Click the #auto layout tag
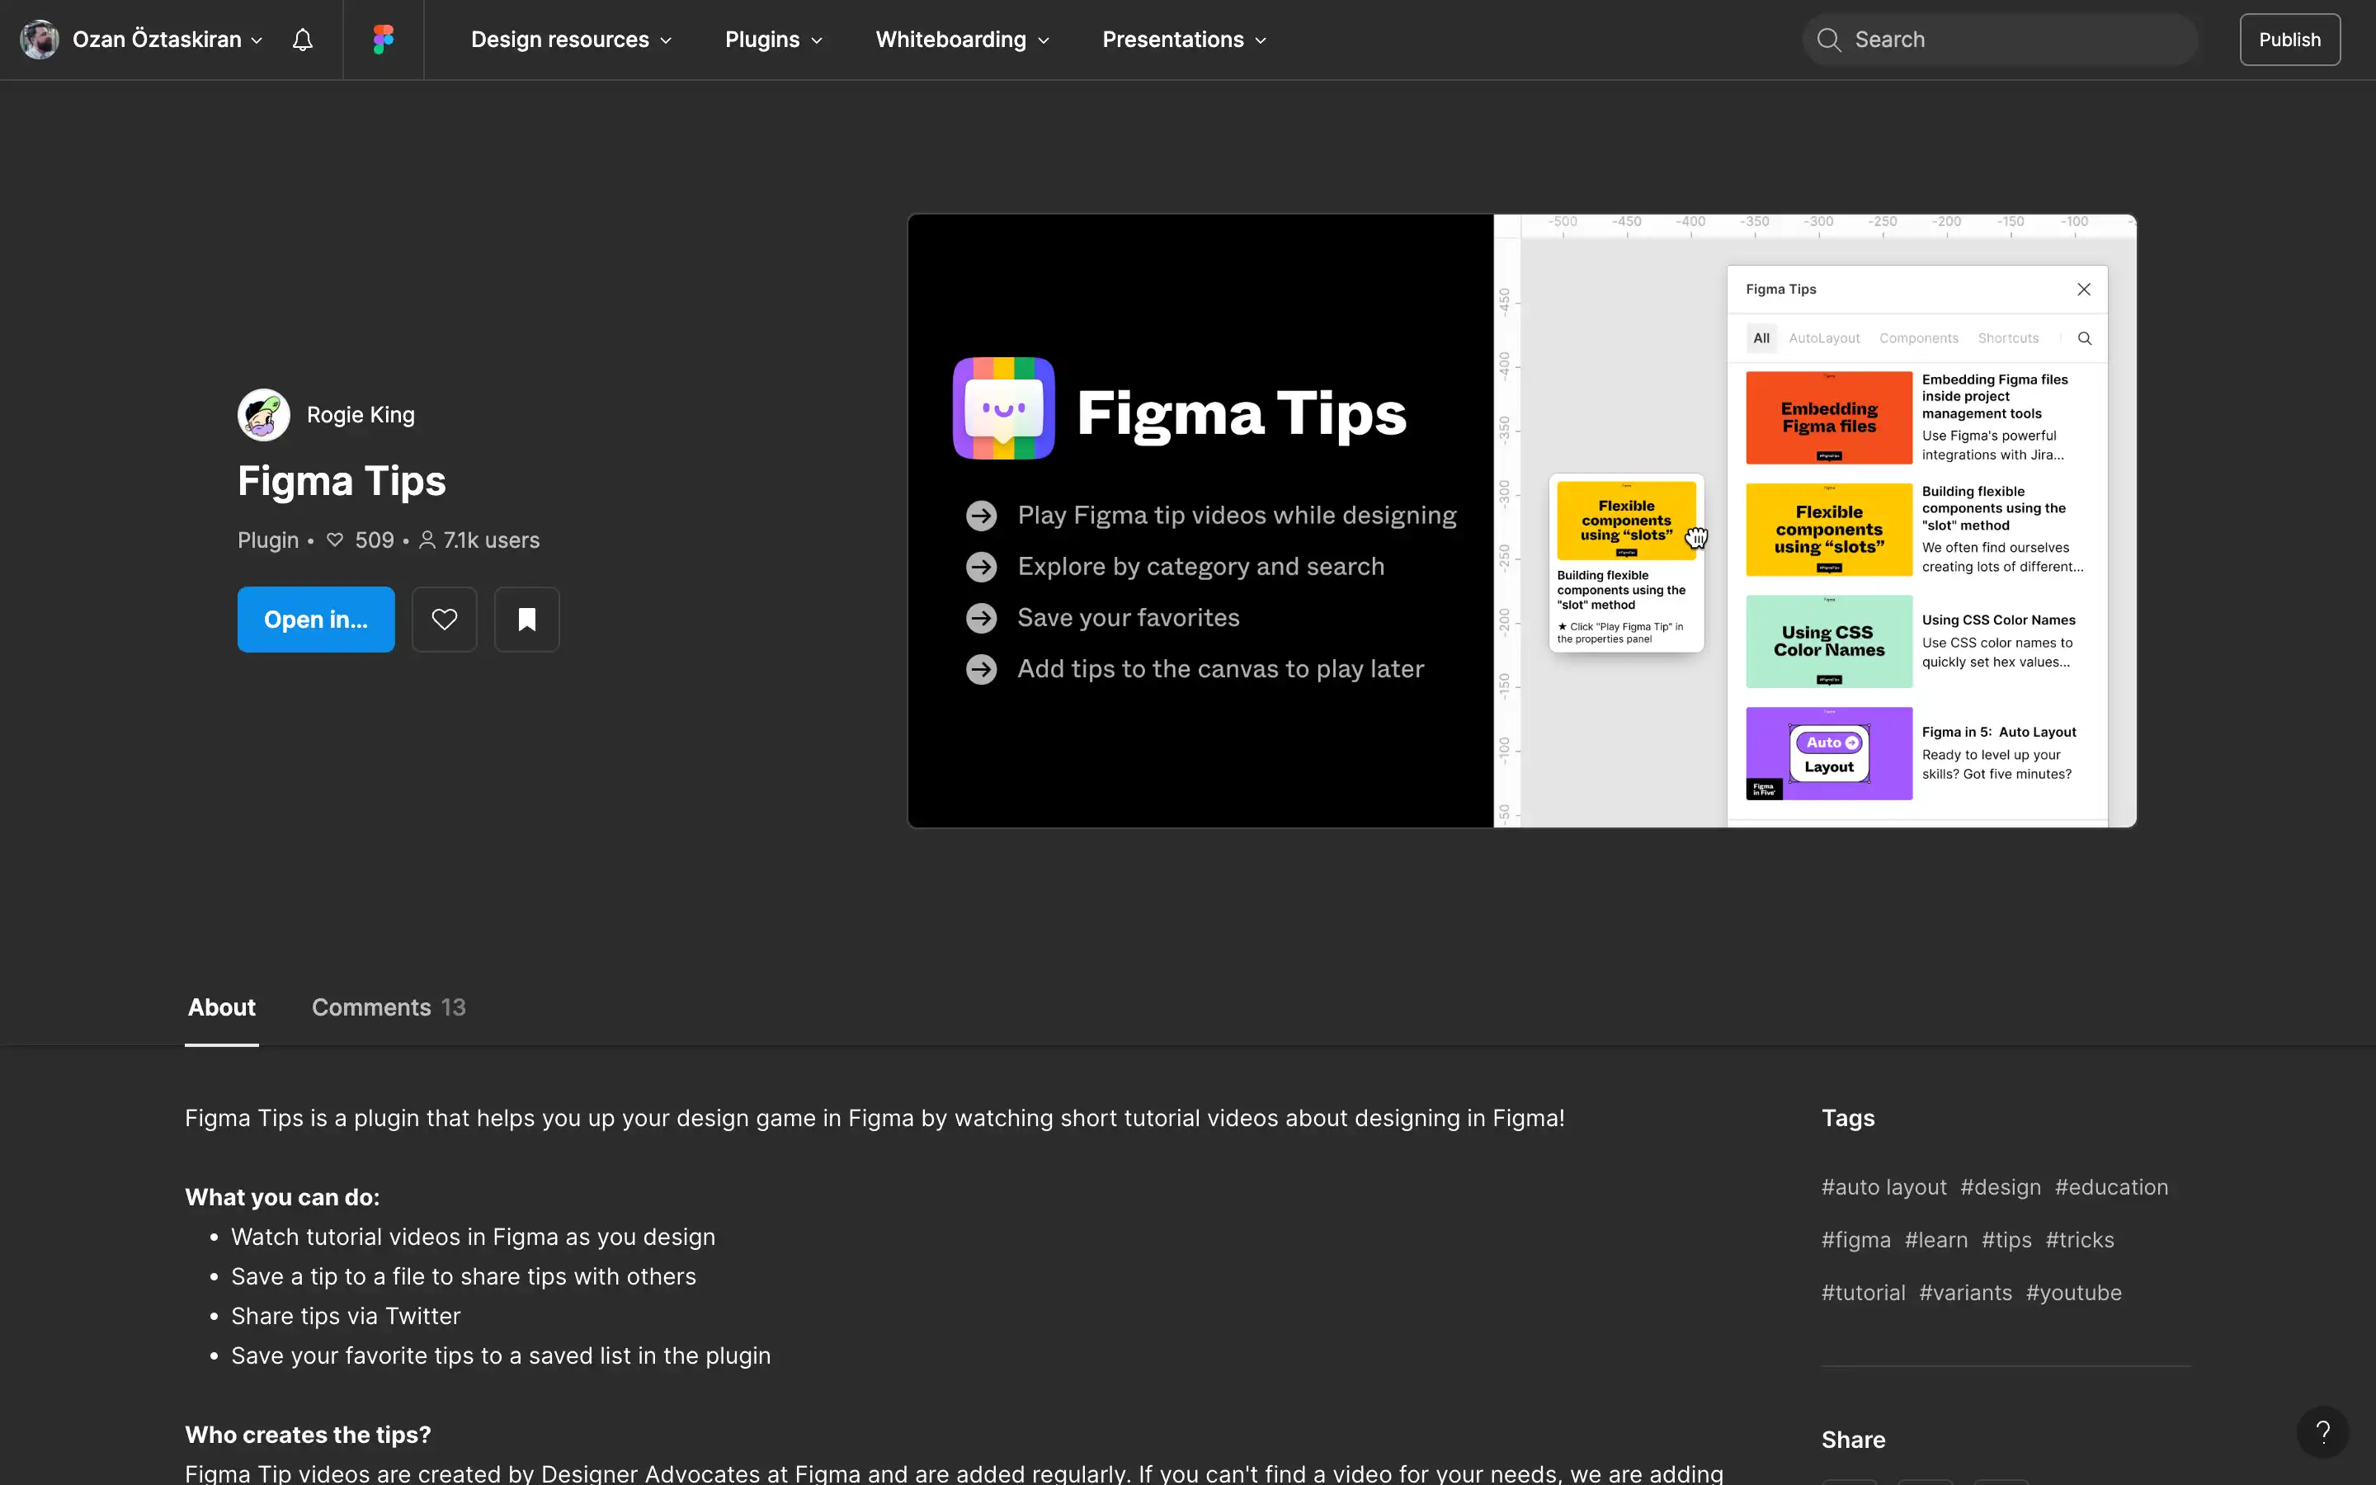The image size is (2376, 1485). (x=1884, y=1187)
